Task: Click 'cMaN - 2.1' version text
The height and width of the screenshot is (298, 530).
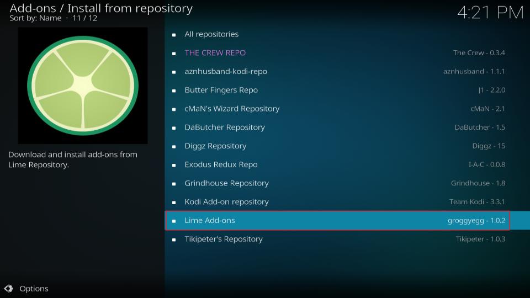Action: [487, 109]
